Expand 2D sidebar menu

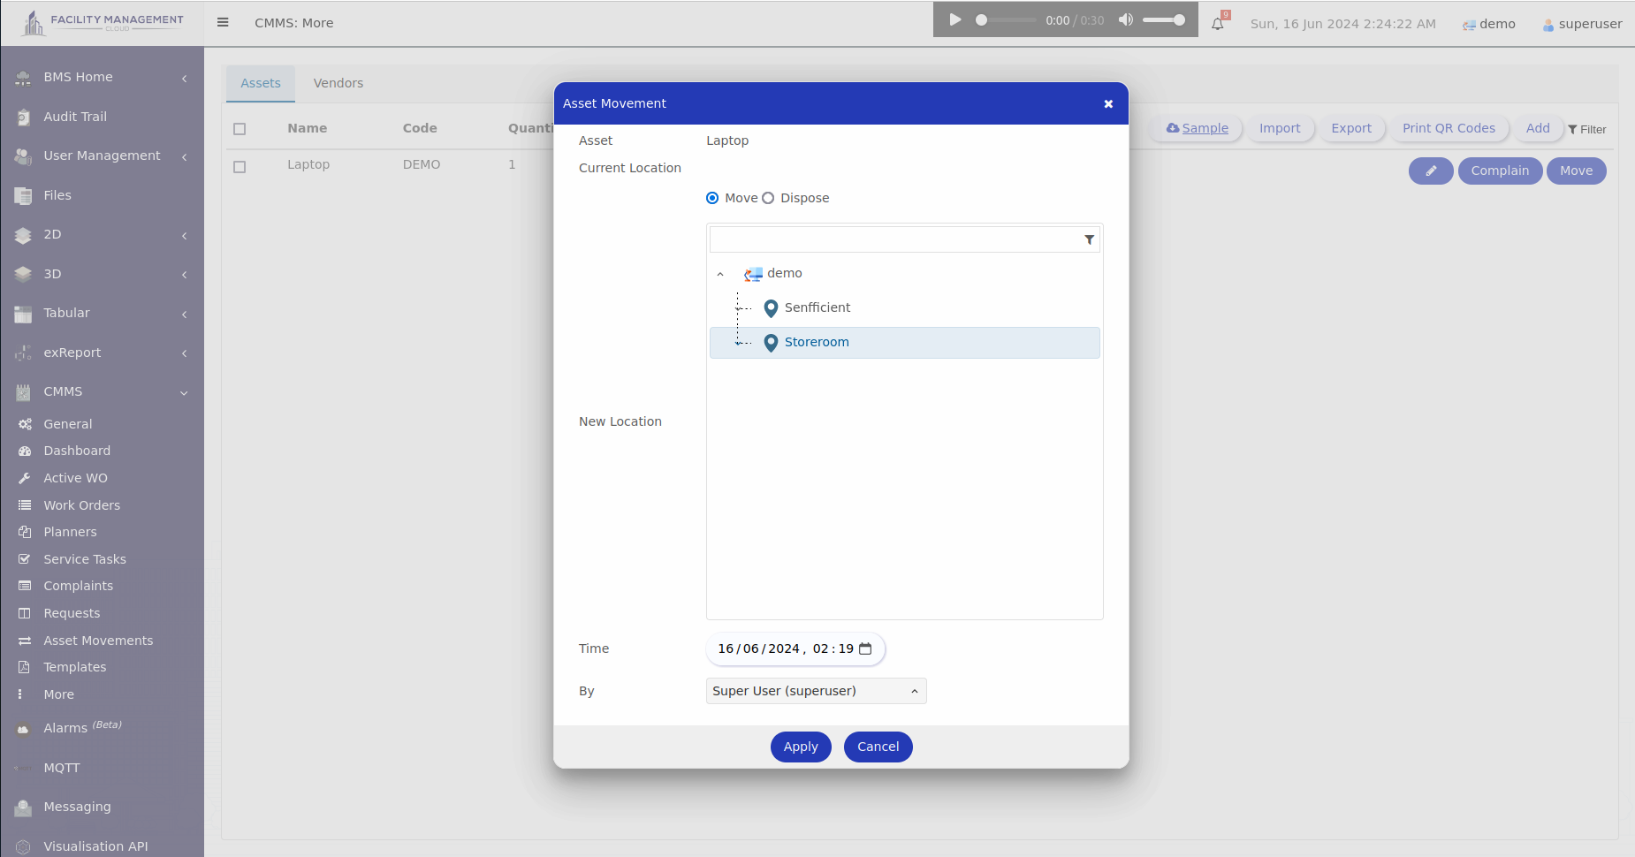(102, 234)
